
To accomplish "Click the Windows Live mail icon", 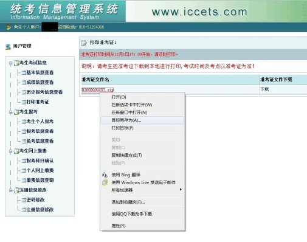I will click(105, 182).
